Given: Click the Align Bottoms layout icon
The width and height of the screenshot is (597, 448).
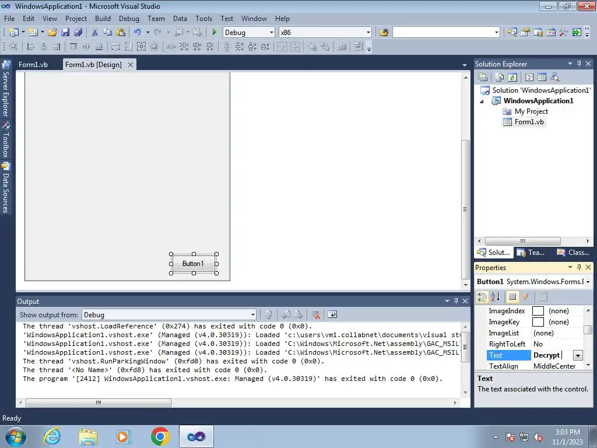Looking at the screenshot, I should 99,47.
